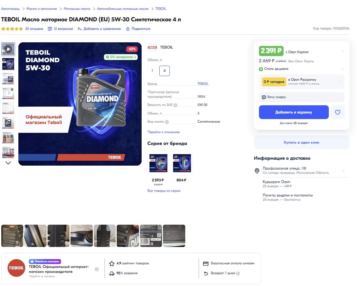Click the Добавить в корзину button

point(294,112)
